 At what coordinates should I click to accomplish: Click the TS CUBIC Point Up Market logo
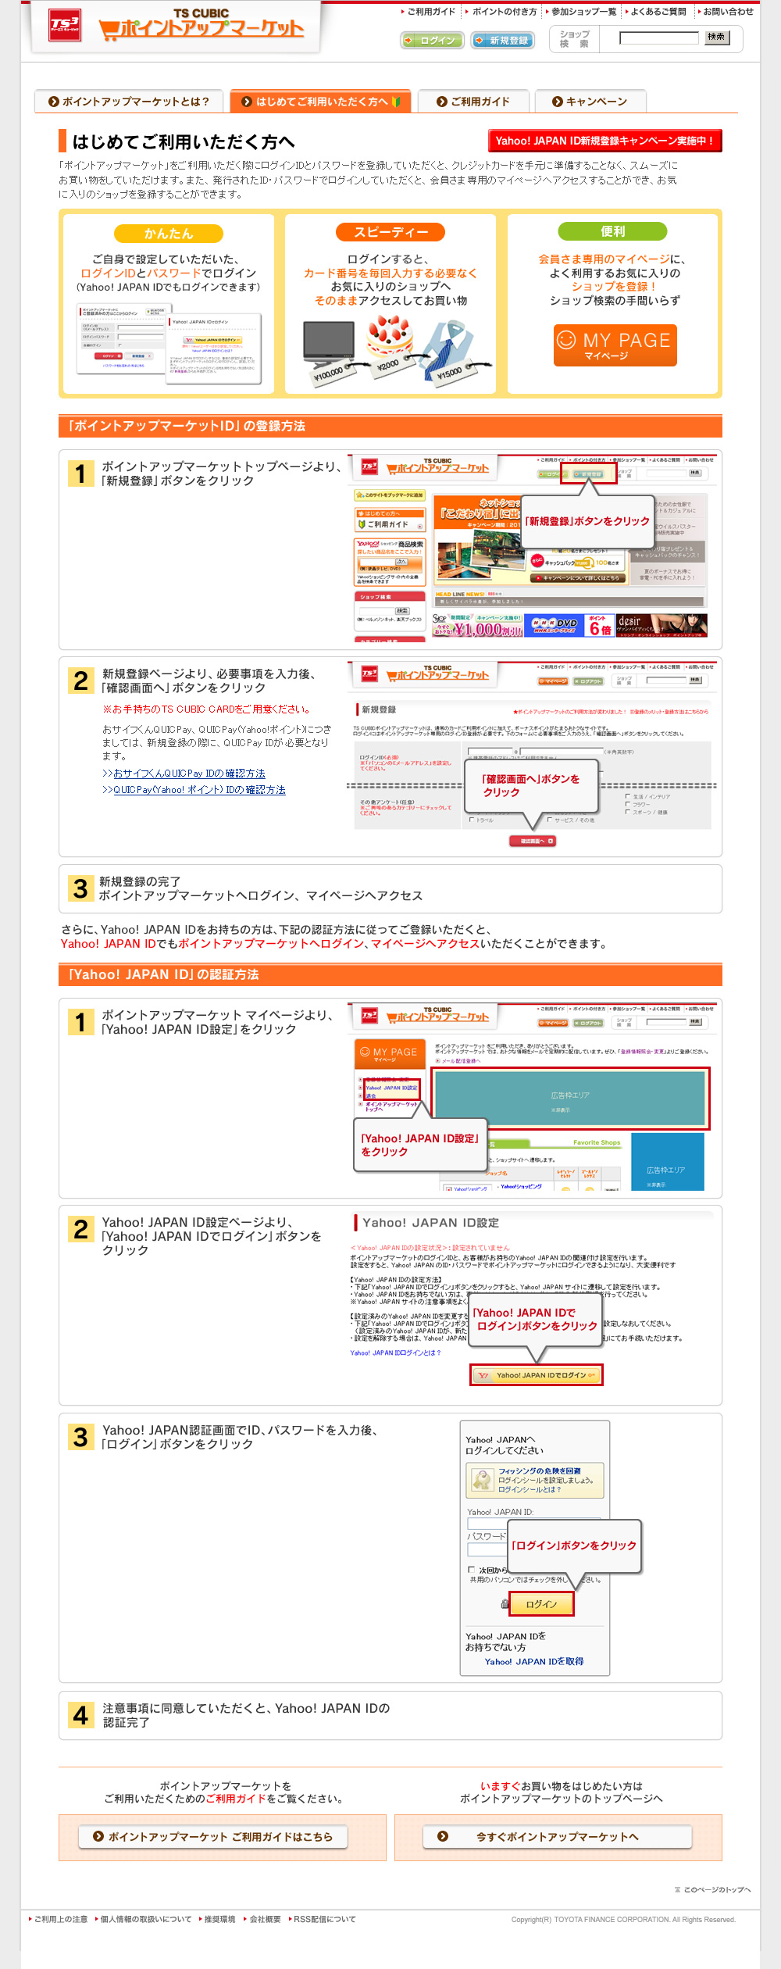tap(177, 26)
